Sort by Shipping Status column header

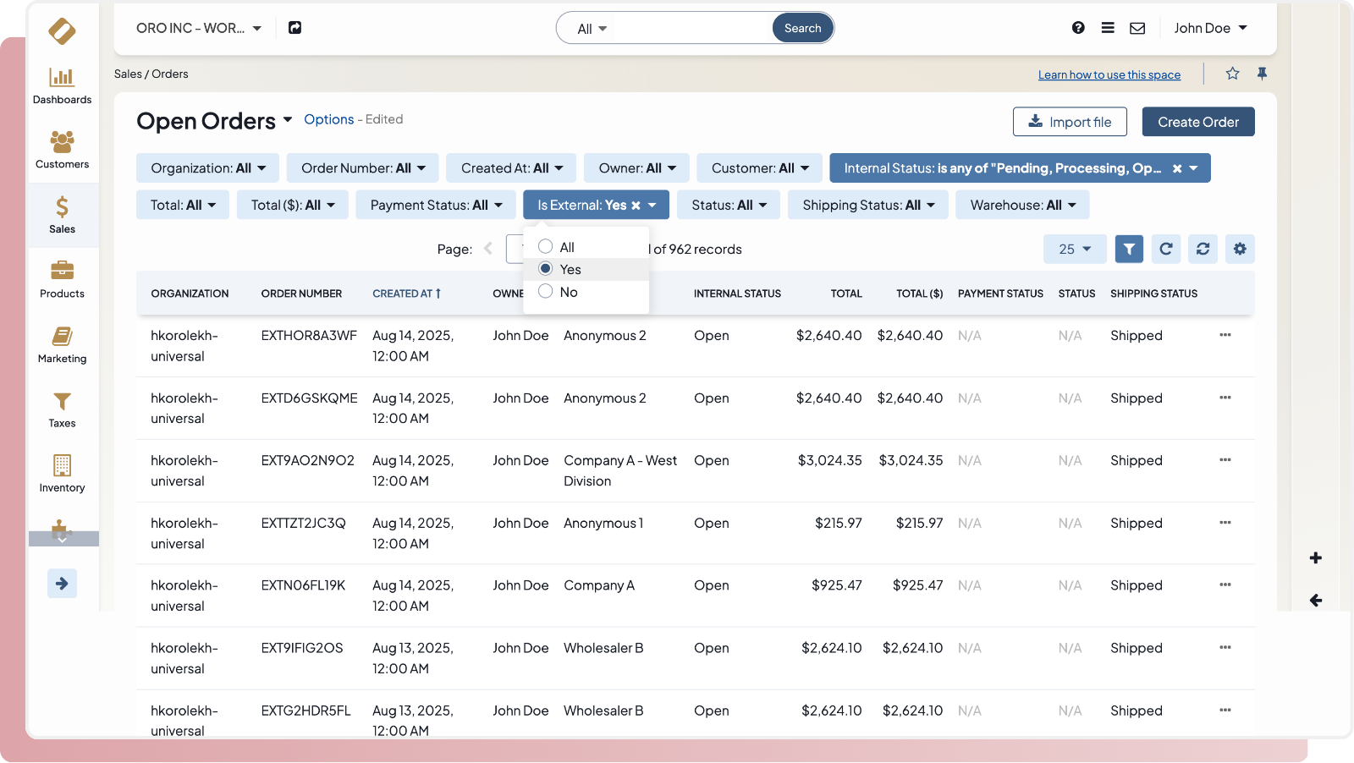click(1153, 294)
